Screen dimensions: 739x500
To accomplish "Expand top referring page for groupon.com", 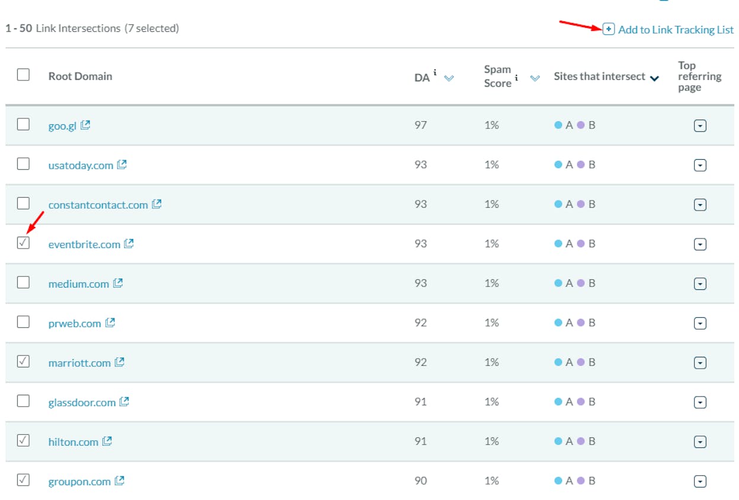I will (x=700, y=481).
